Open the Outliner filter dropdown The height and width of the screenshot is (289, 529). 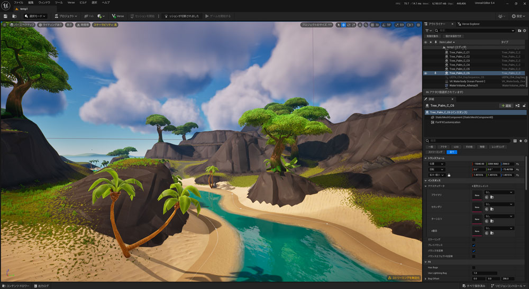pyautogui.click(x=428, y=31)
